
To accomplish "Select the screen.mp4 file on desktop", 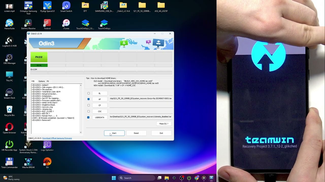I will [x=9, y=7].
